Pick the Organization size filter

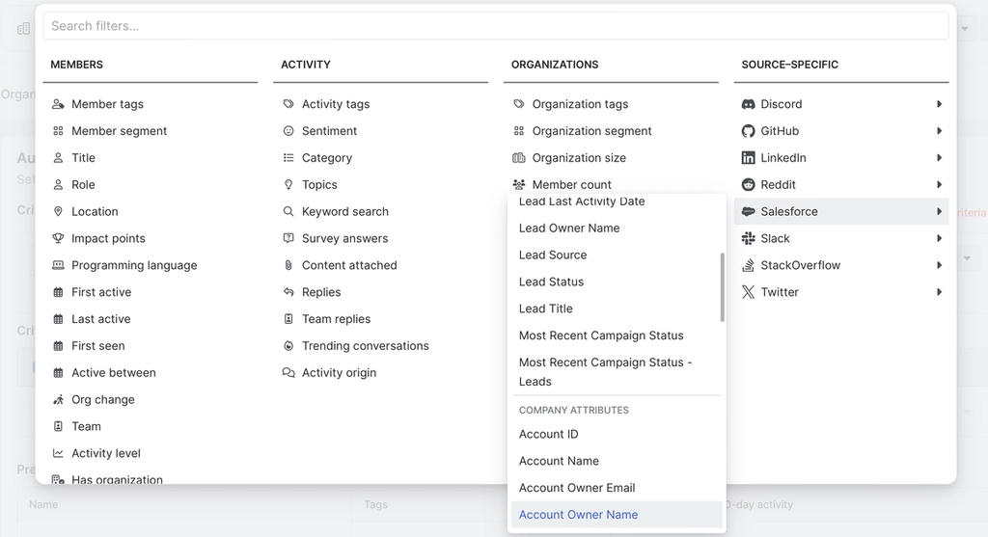[x=579, y=158]
